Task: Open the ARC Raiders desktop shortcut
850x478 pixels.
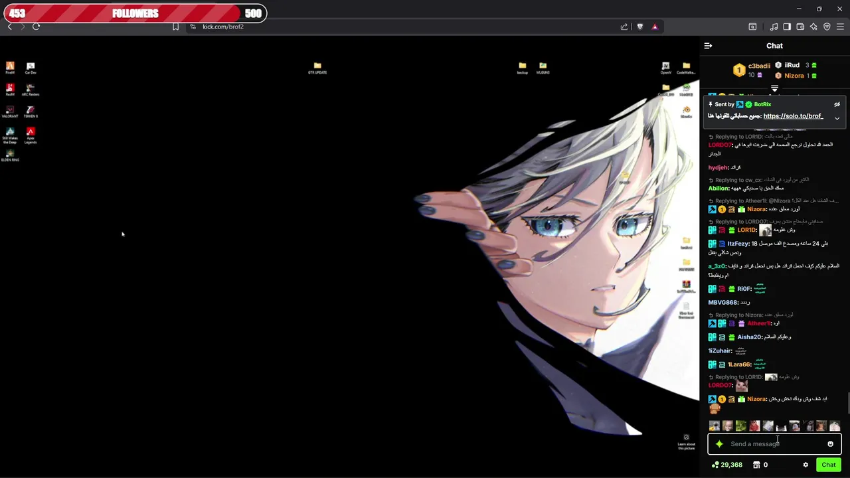Action: (31, 90)
